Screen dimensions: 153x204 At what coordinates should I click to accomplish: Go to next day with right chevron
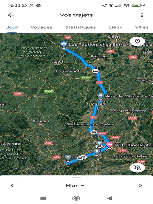[140, 185]
